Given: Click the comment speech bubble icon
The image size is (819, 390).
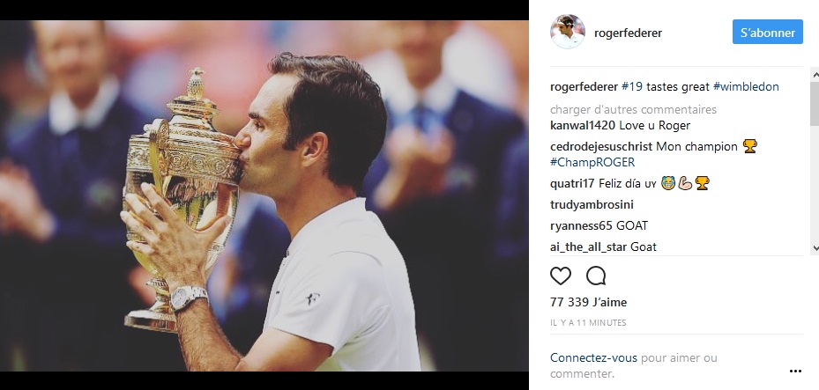Looking at the screenshot, I should click(596, 276).
